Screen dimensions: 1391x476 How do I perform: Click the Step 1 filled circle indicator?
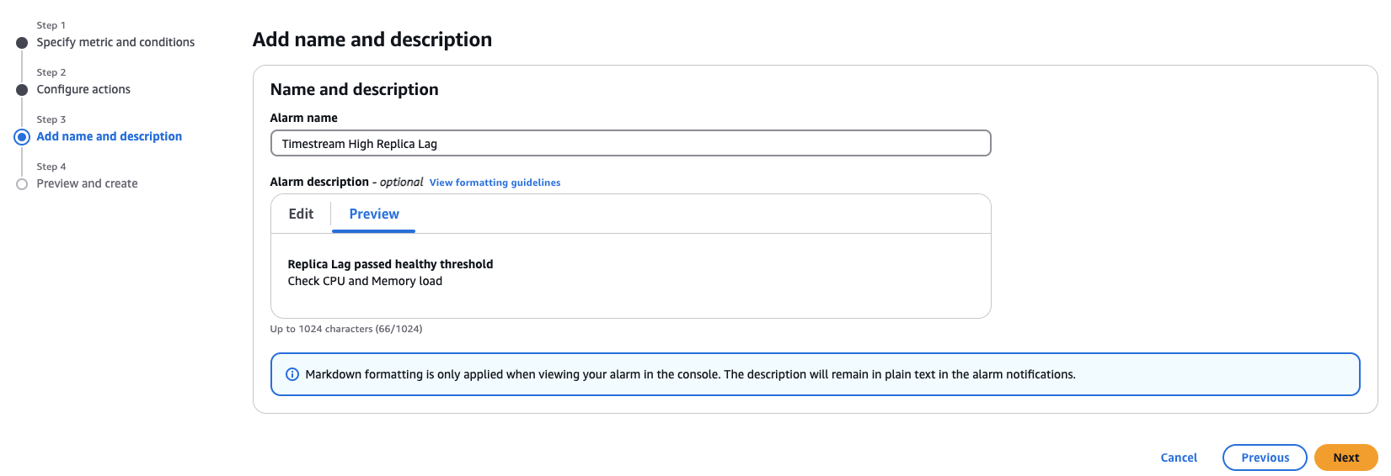(22, 43)
